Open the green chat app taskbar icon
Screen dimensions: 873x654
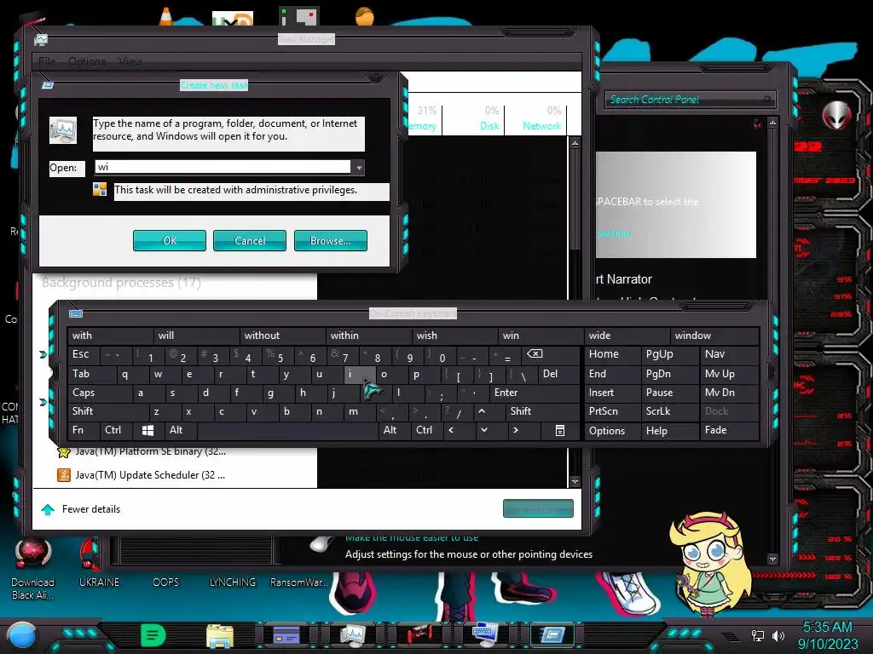pyautogui.click(x=153, y=635)
